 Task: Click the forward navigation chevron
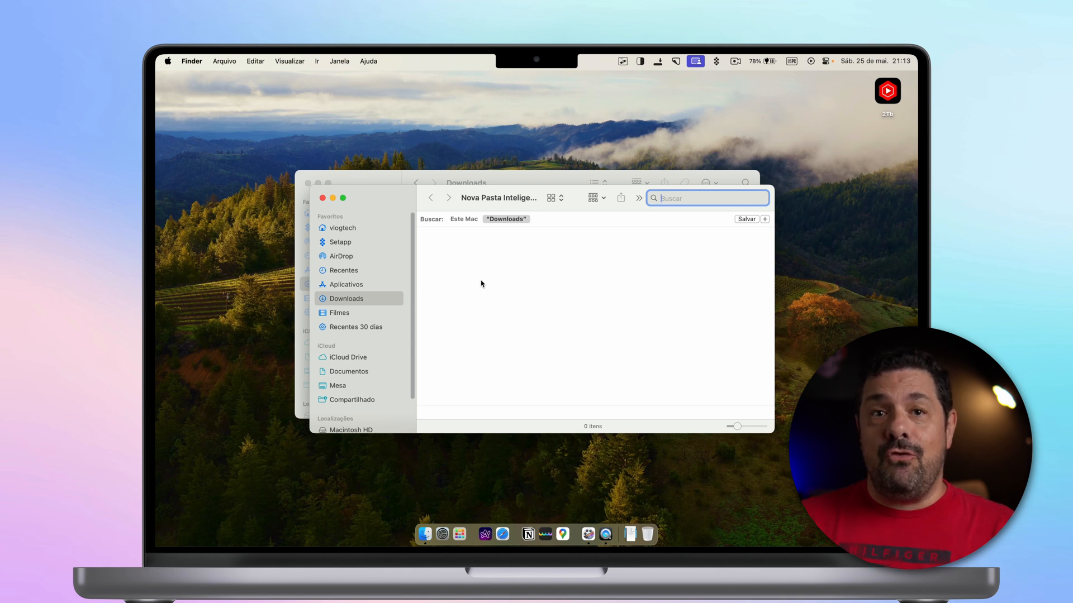[x=448, y=198]
